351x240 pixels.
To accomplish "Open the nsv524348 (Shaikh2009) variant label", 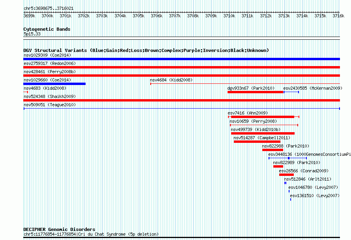I will [50, 96].
